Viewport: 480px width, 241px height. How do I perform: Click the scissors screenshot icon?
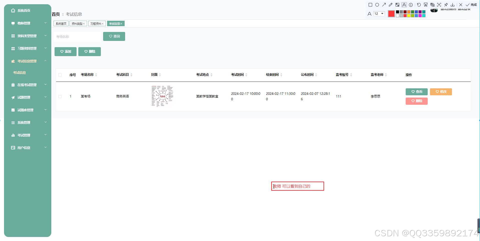[x=426, y=5]
